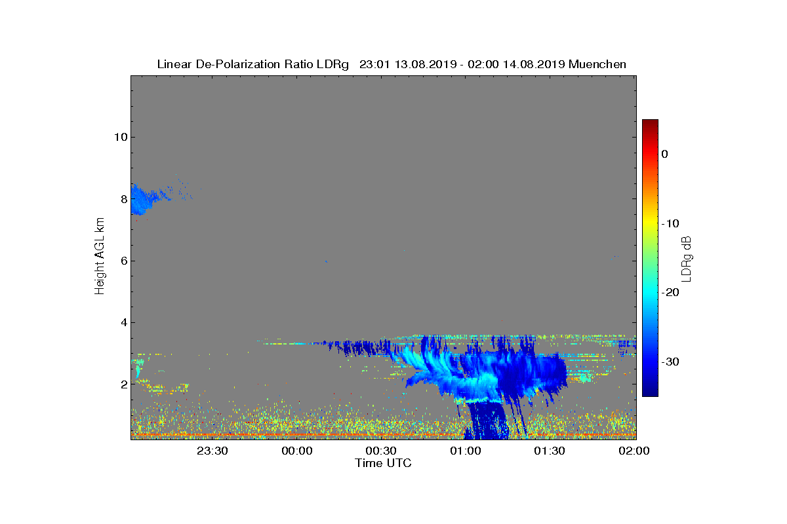This screenshot has width=787, height=524.
Task: Click the height tick label '2'
Action: (x=123, y=384)
